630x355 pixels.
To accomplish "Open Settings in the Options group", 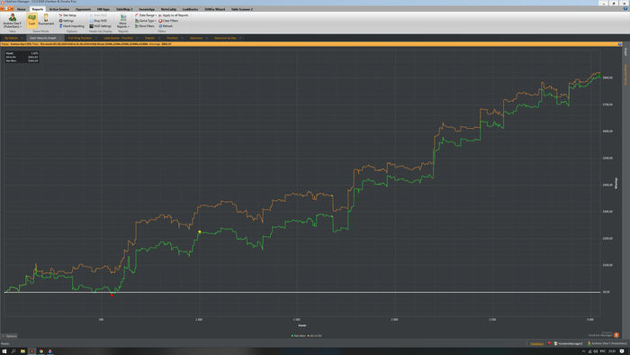I will click(67, 21).
